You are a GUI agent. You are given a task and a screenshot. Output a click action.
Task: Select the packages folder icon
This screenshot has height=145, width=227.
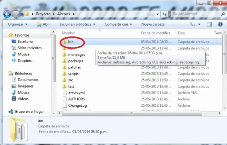pos(65,61)
